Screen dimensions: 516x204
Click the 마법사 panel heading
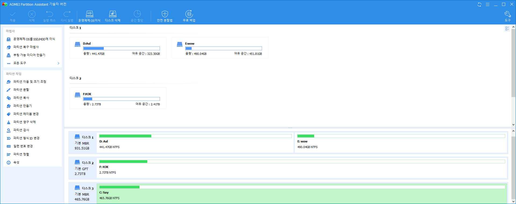click(x=10, y=31)
